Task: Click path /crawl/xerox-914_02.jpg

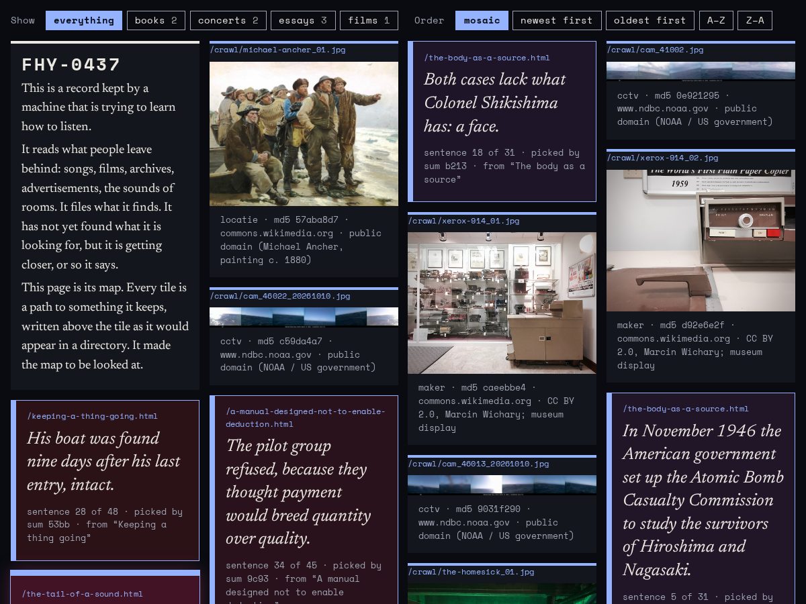Action: [x=662, y=158]
